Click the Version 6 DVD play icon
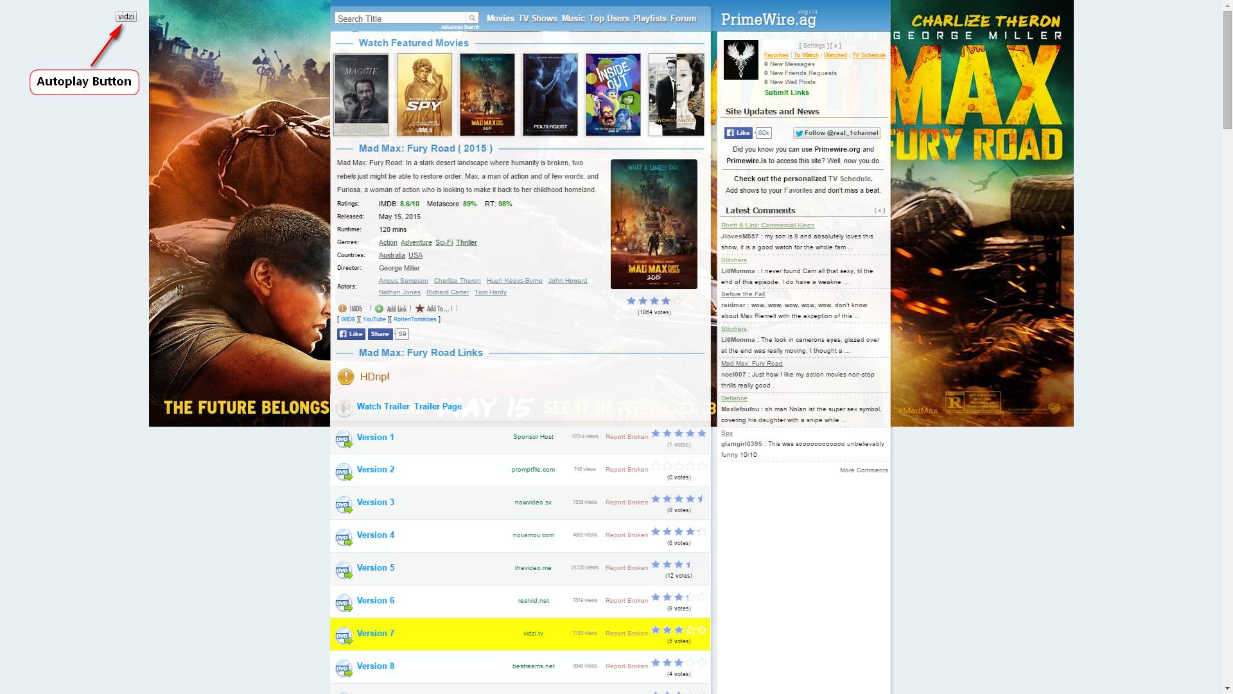Viewport: 1233px width, 694px height. point(344,603)
